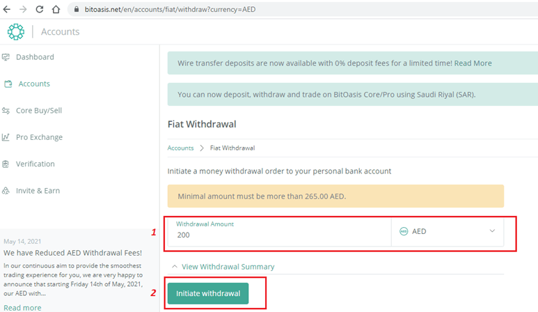Go back with browser back arrow
Screen dimensions: 538x312
pos(6,9)
